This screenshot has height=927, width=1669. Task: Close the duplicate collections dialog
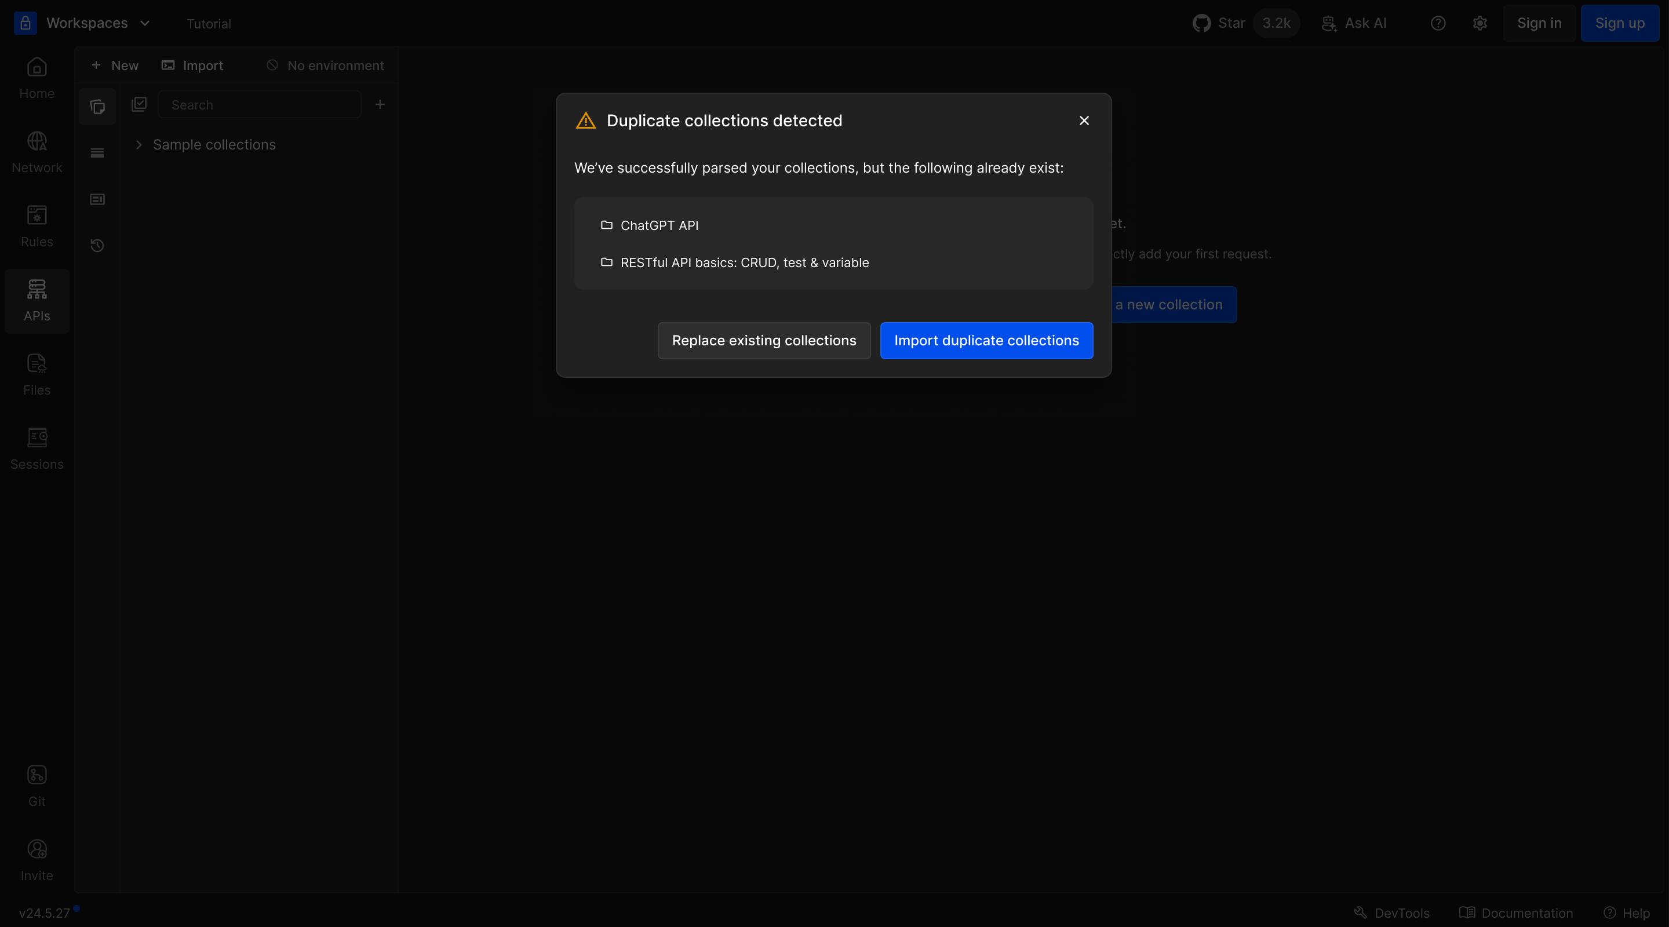(x=1084, y=121)
